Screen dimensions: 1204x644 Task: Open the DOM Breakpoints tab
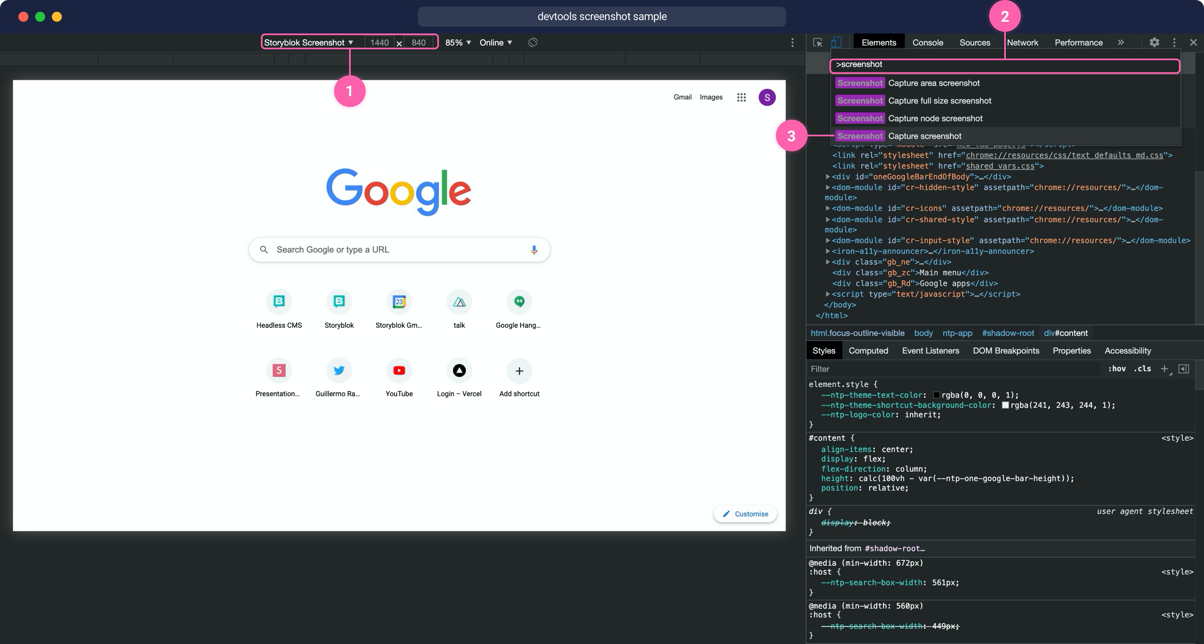pos(1006,351)
